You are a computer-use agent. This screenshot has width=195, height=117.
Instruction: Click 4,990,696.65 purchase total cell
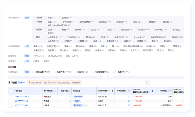click(x=166, y=105)
